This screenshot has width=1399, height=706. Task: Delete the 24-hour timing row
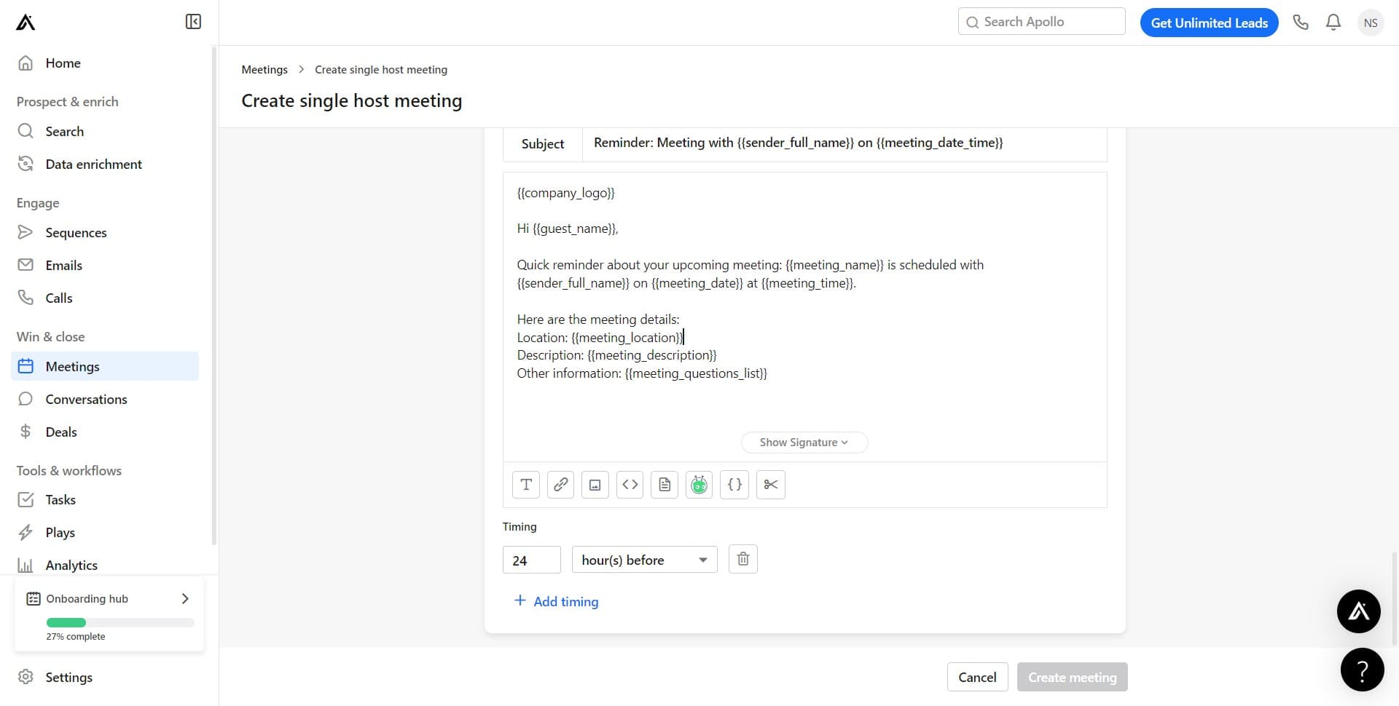click(x=742, y=559)
